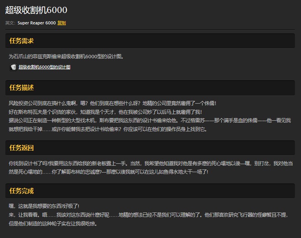Click the 任务需求 section header
This screenshot has height=238, width=301.
pyautogui.click(x=22, y=41)
